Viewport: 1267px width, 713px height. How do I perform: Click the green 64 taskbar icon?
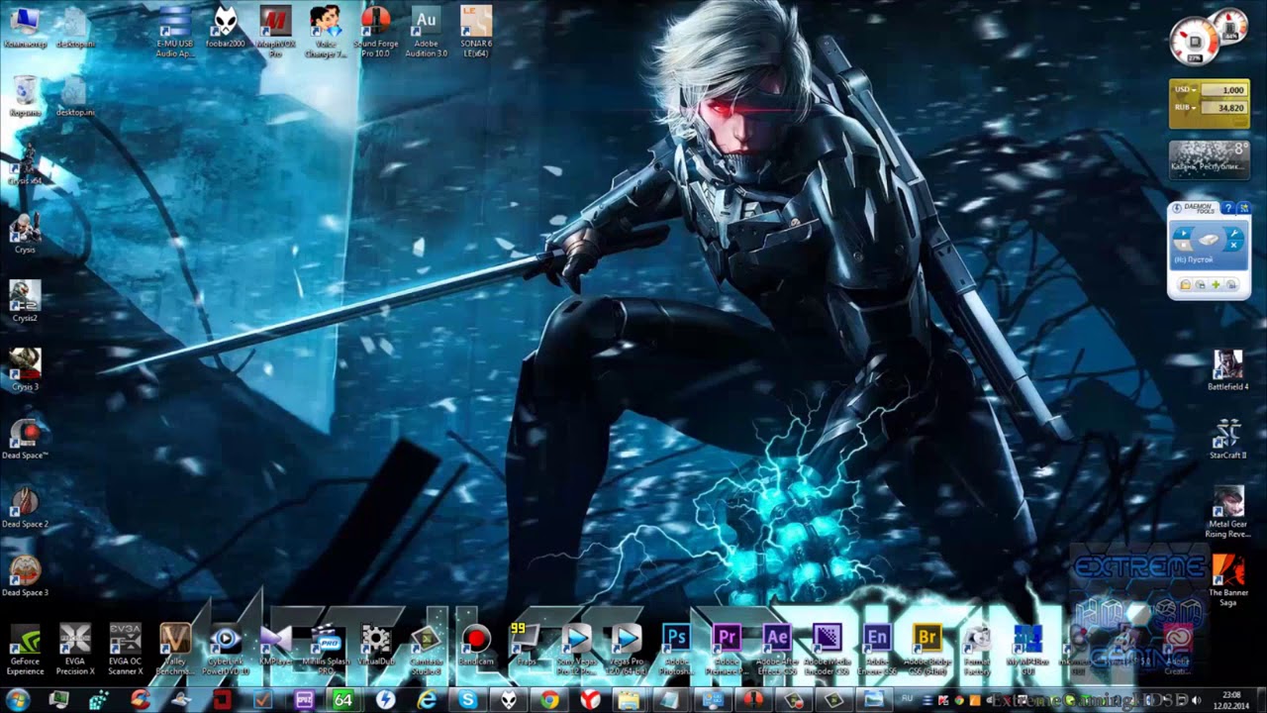coord(342,700)
